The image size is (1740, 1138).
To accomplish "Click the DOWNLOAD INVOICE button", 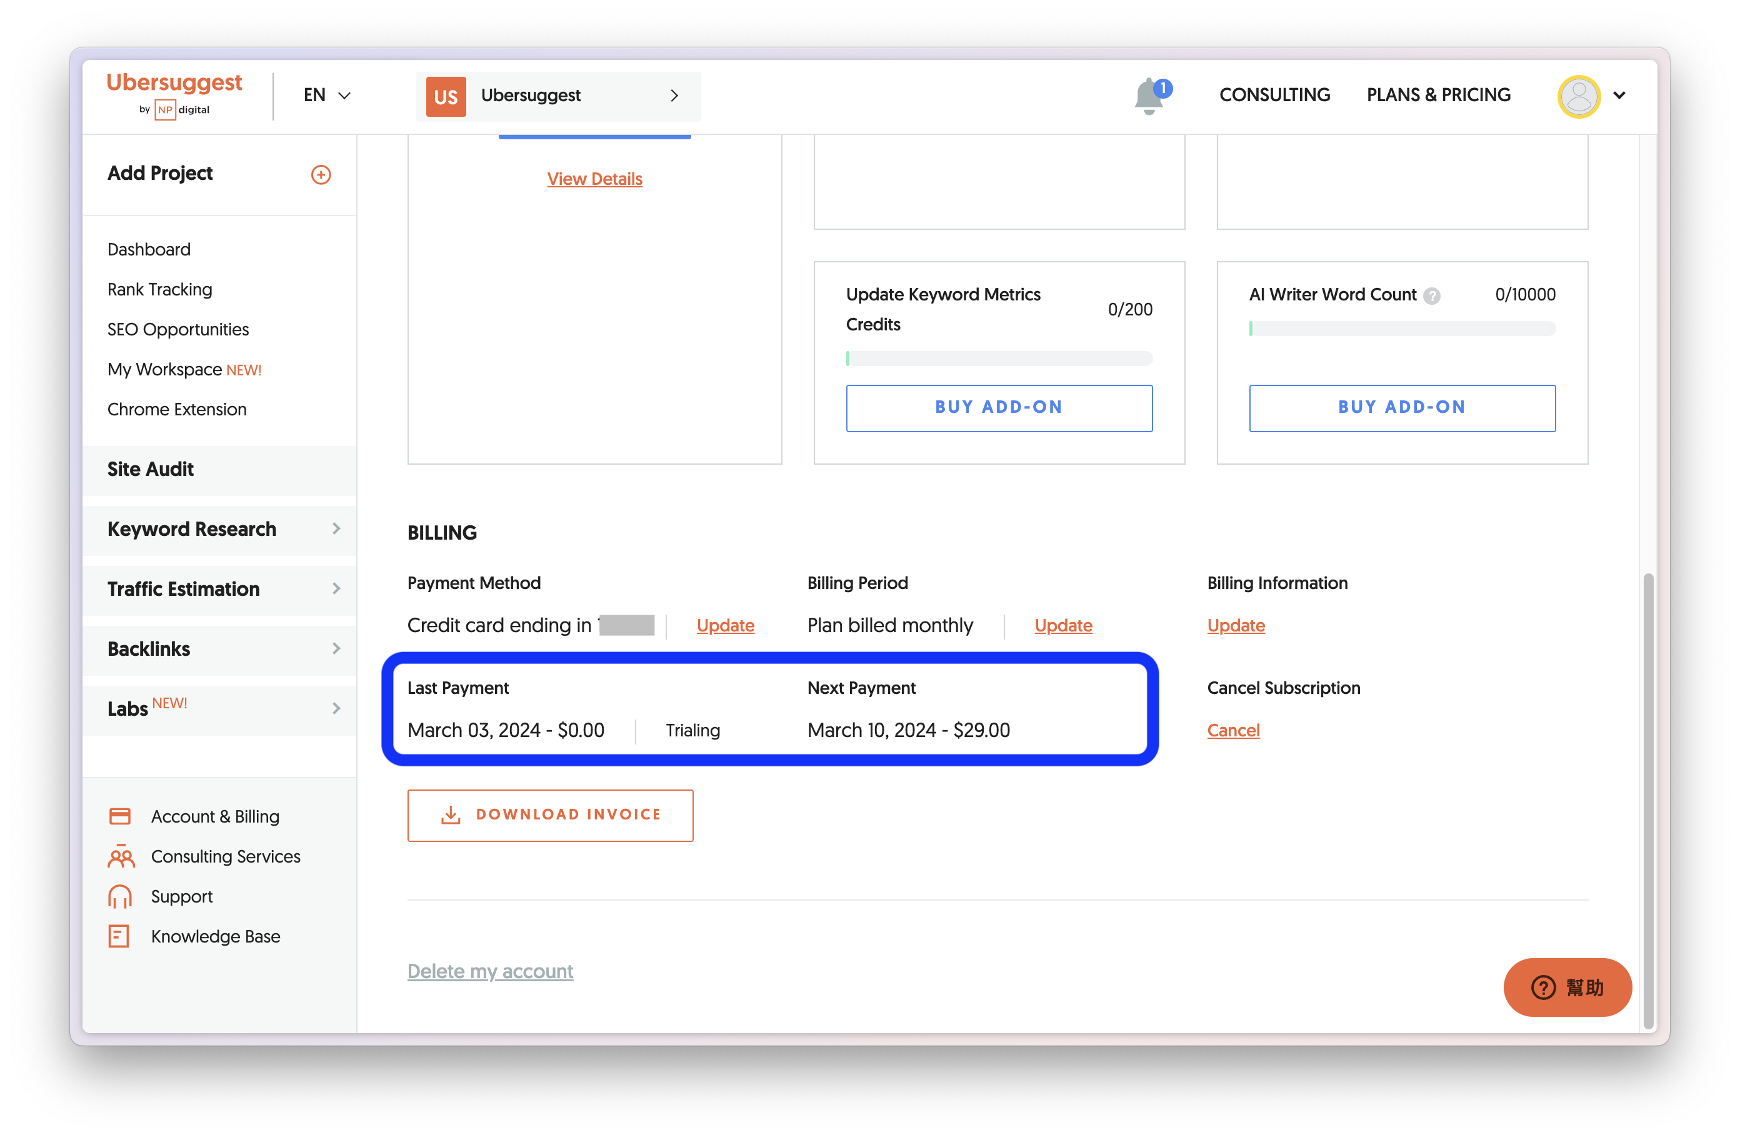I will click(550, 815).
